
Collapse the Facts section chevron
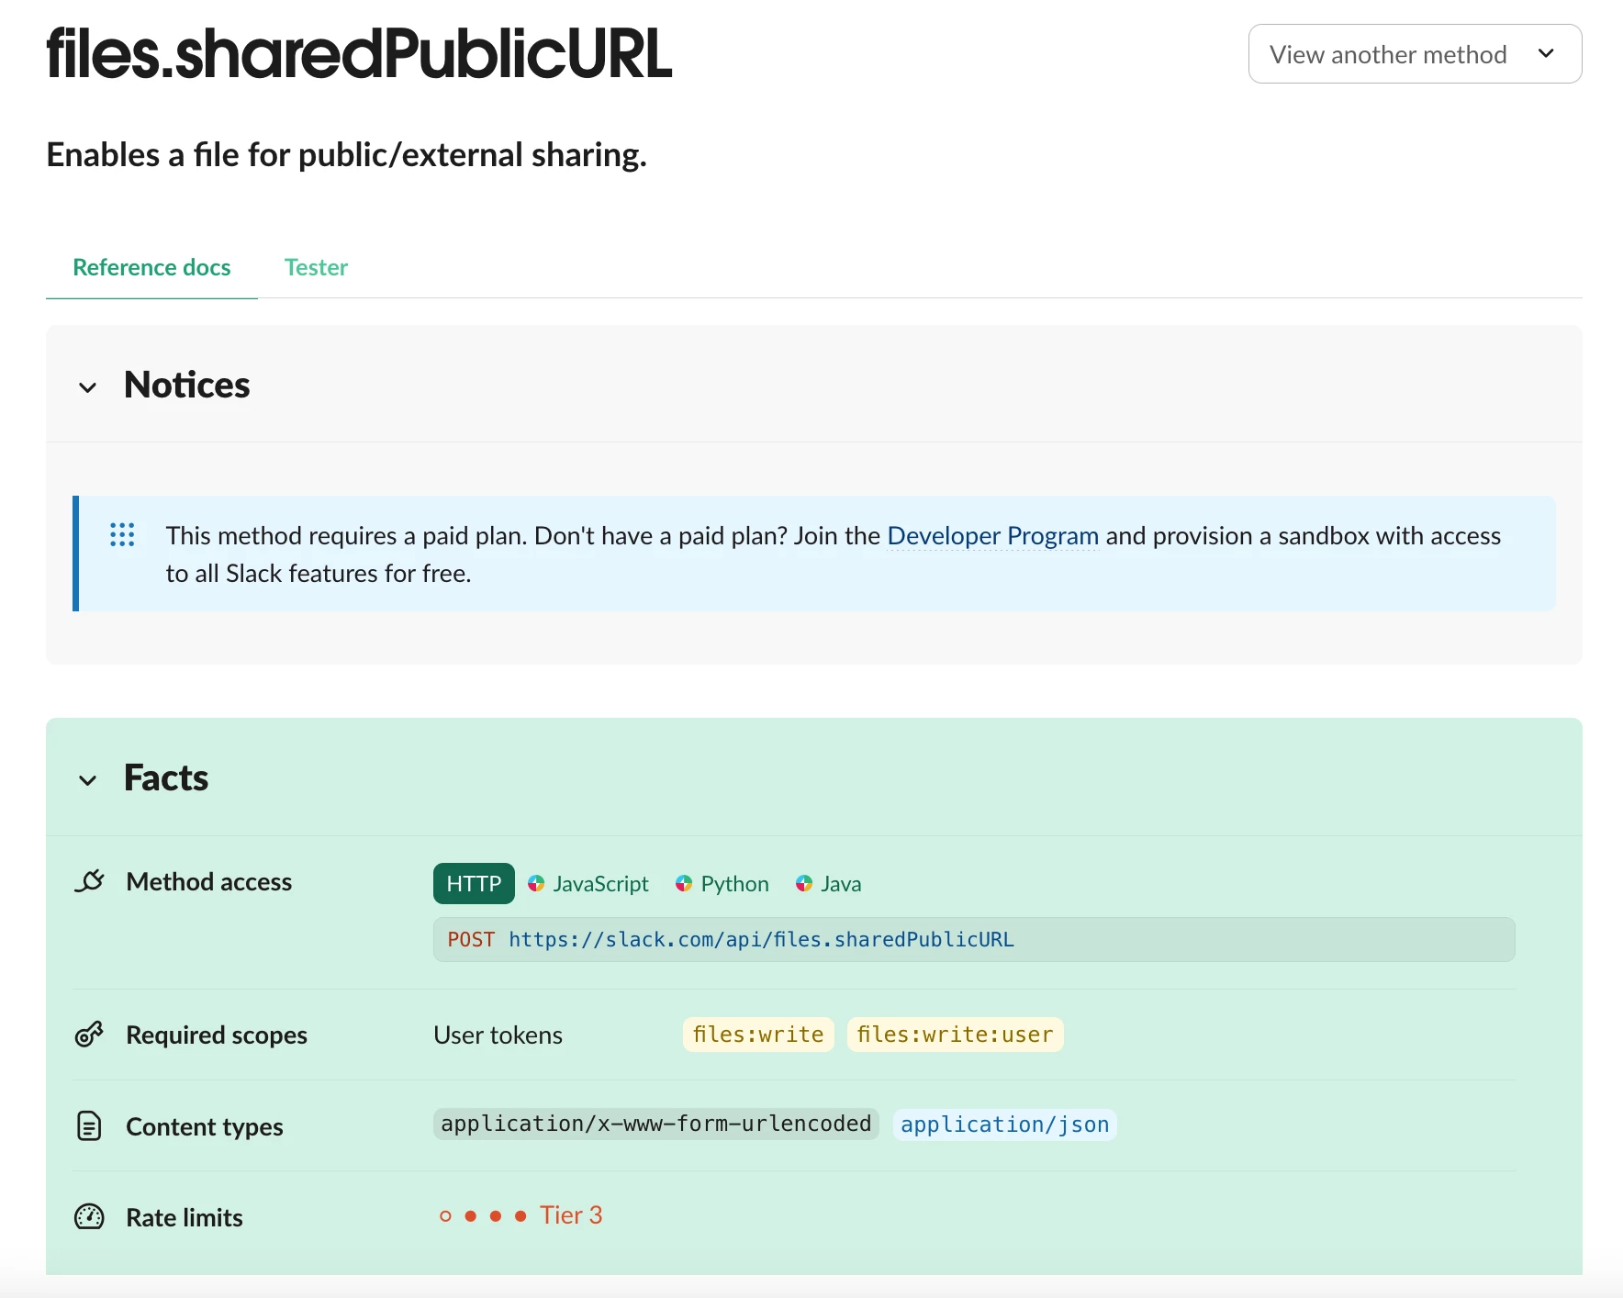point(88,780)
